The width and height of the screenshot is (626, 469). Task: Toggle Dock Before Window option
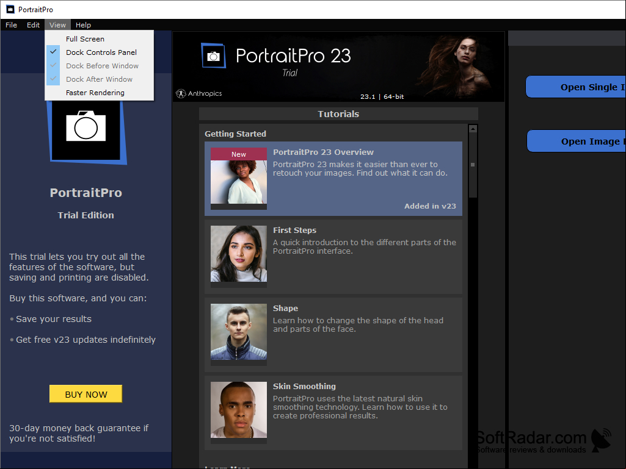(100, 66)
